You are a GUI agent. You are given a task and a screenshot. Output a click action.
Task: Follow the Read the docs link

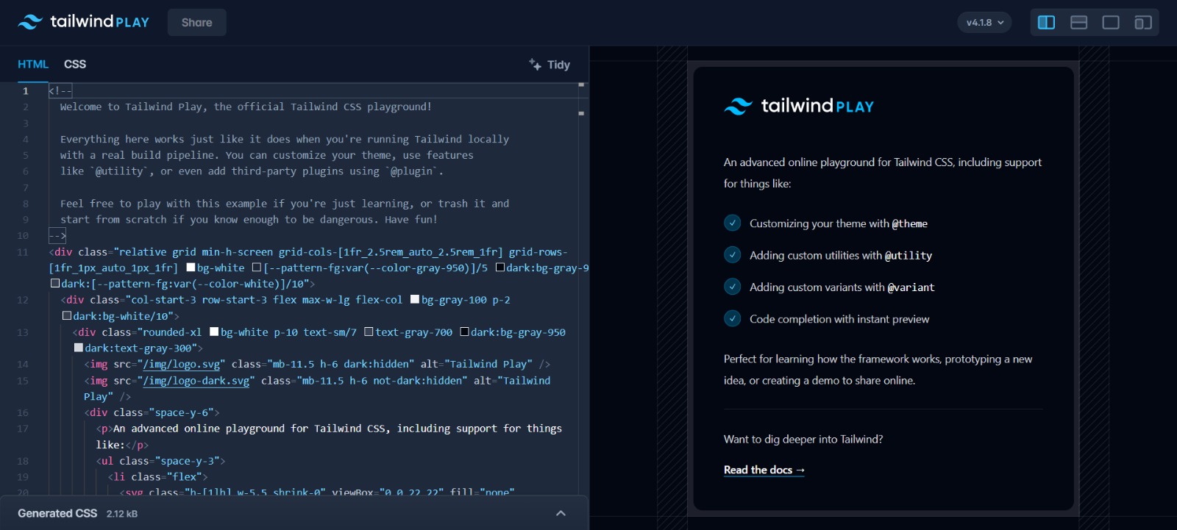(x=764, y=470)
